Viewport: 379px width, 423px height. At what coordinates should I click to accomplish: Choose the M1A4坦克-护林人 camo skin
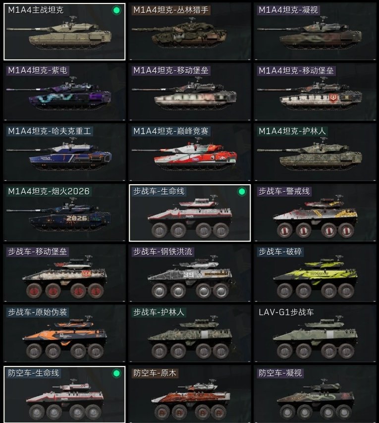click(x=315, y=153)
